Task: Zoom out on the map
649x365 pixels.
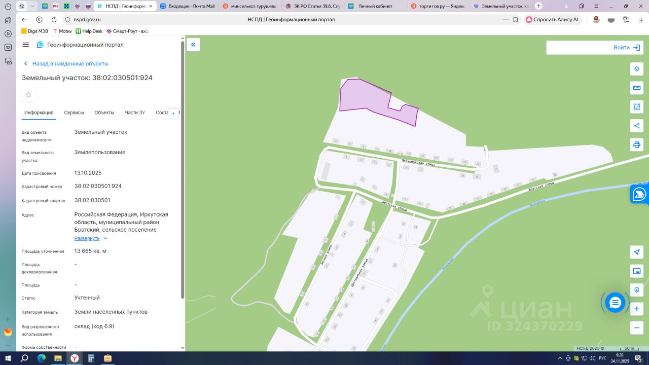Action: (x=637, y=327)
